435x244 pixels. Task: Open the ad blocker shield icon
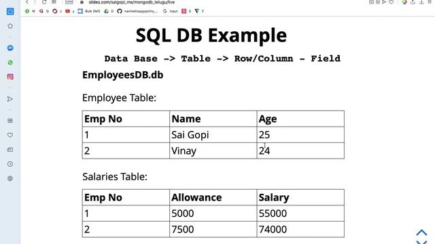point(378,2)
